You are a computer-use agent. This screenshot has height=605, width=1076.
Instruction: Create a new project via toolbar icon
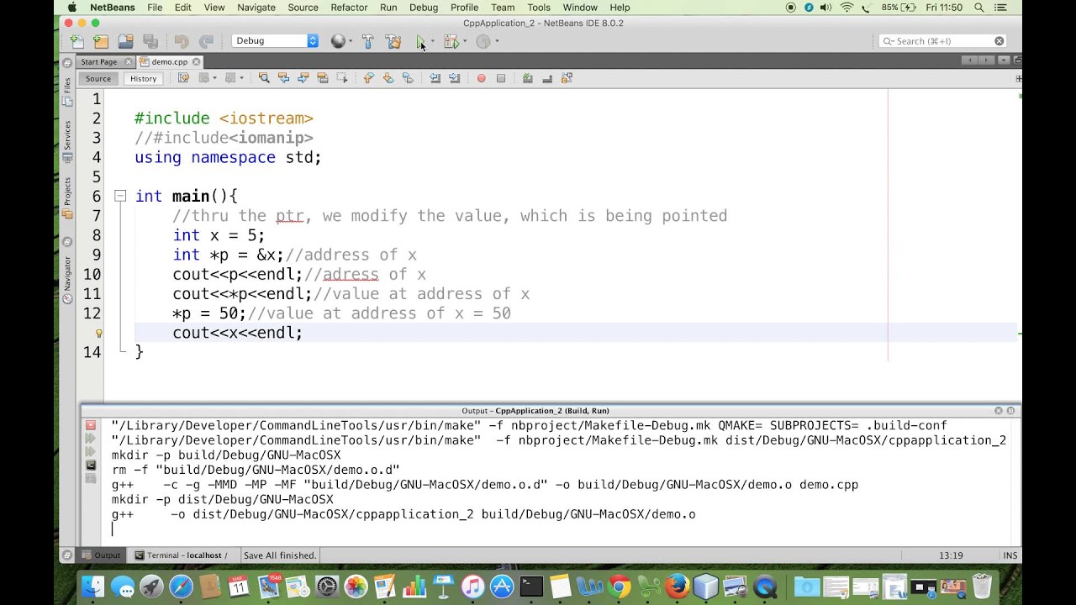101,41
